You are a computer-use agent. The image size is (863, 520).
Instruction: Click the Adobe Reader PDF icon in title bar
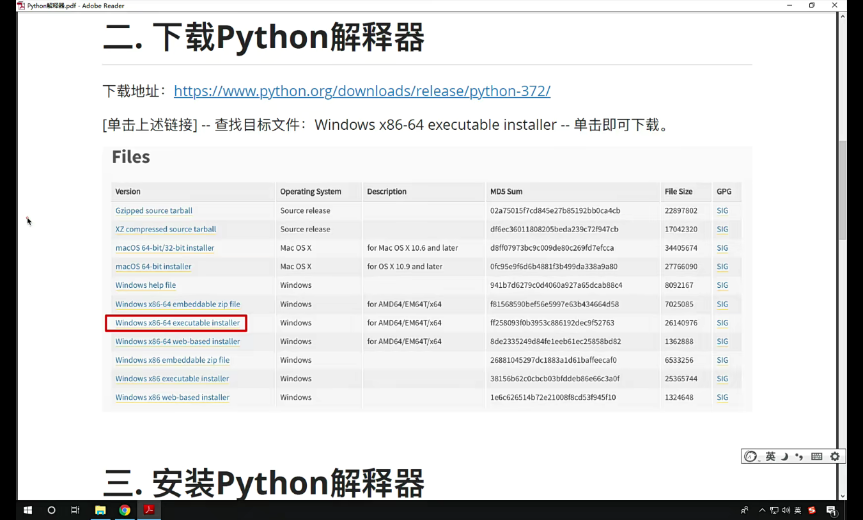click(21, 6)
